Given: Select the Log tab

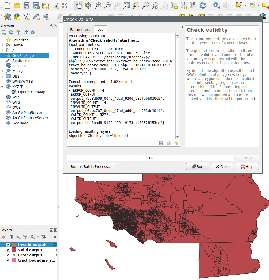Looking at the screenshot, I should (x=100, y=29).
